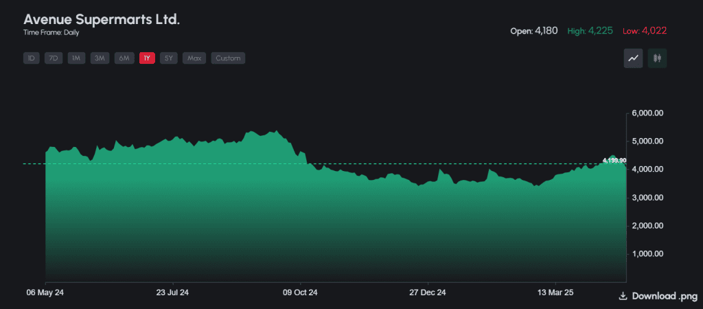Click the 5,000.00 axis label
Screen dimensions: 703x309
pyautogui.click(x=647, y=141)
